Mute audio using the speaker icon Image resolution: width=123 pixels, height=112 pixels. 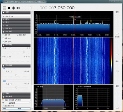(x=18, y=8)
